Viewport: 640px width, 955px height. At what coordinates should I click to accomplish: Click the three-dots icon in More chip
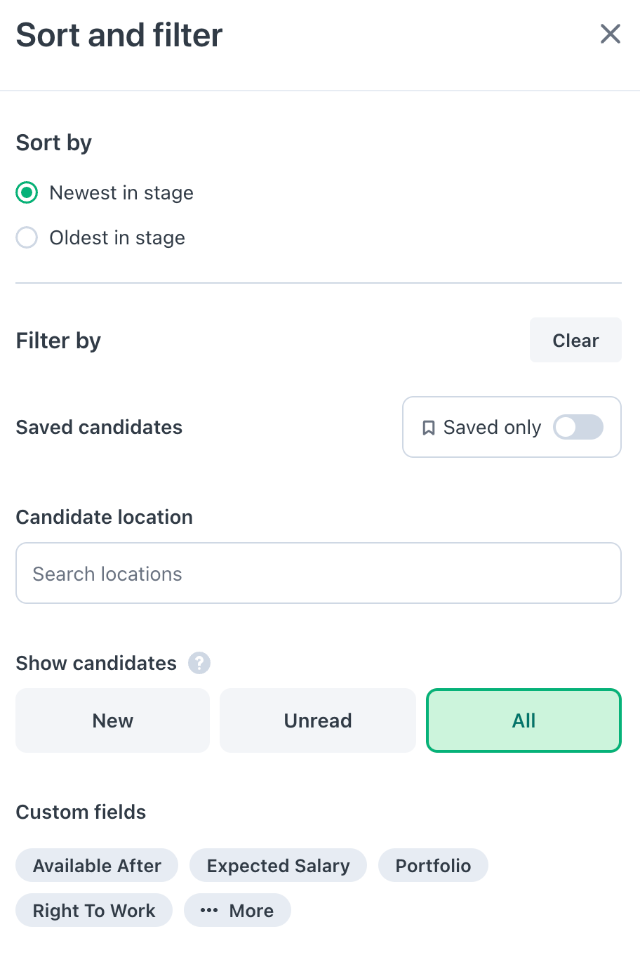click(209, 910)
